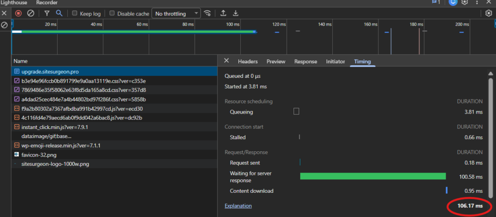Click the Started at 3.81 ms text
Screen dimensions: 496x217
coord(246,87)
